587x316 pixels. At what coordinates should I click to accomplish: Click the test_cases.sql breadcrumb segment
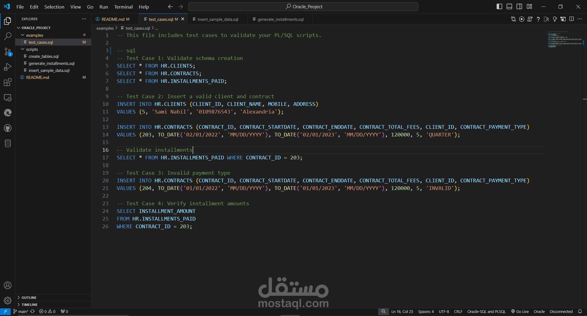pyautogui.click(x=138, y=28)
